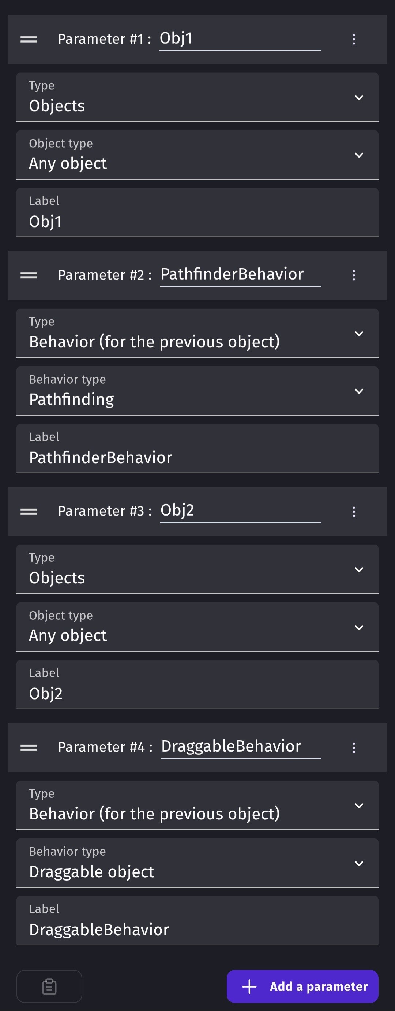The height and width of the screenshot is (1011, 395).
Task: Edit the Parameter #4 name field DraggableBehavior
Action: click(x=241, y=746)
